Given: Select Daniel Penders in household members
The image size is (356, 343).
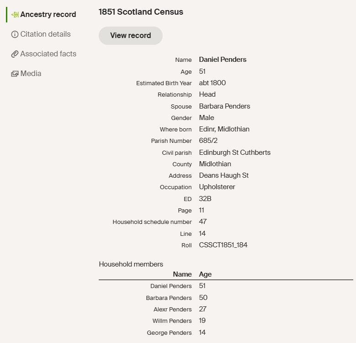Looking at the screenshot, I should tap(171, 286).
